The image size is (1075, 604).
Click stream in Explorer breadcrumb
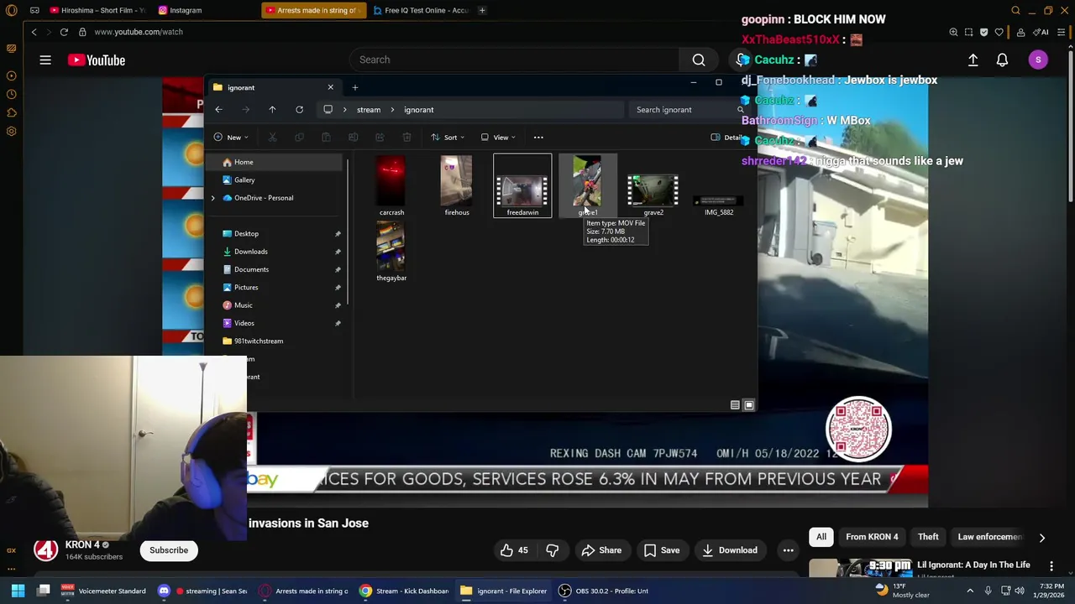369,109
